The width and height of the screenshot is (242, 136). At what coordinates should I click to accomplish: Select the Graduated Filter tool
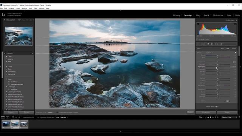[212, 44]
